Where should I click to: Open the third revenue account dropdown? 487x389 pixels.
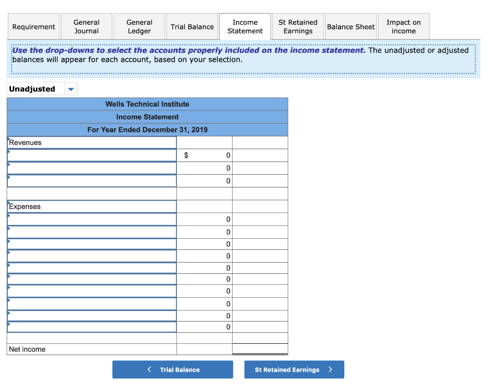point(91,180)
